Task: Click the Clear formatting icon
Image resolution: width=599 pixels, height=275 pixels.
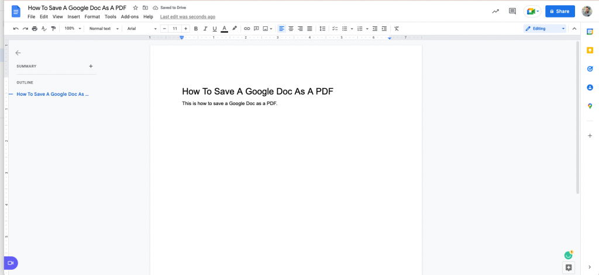Action: tap(397, 29)
